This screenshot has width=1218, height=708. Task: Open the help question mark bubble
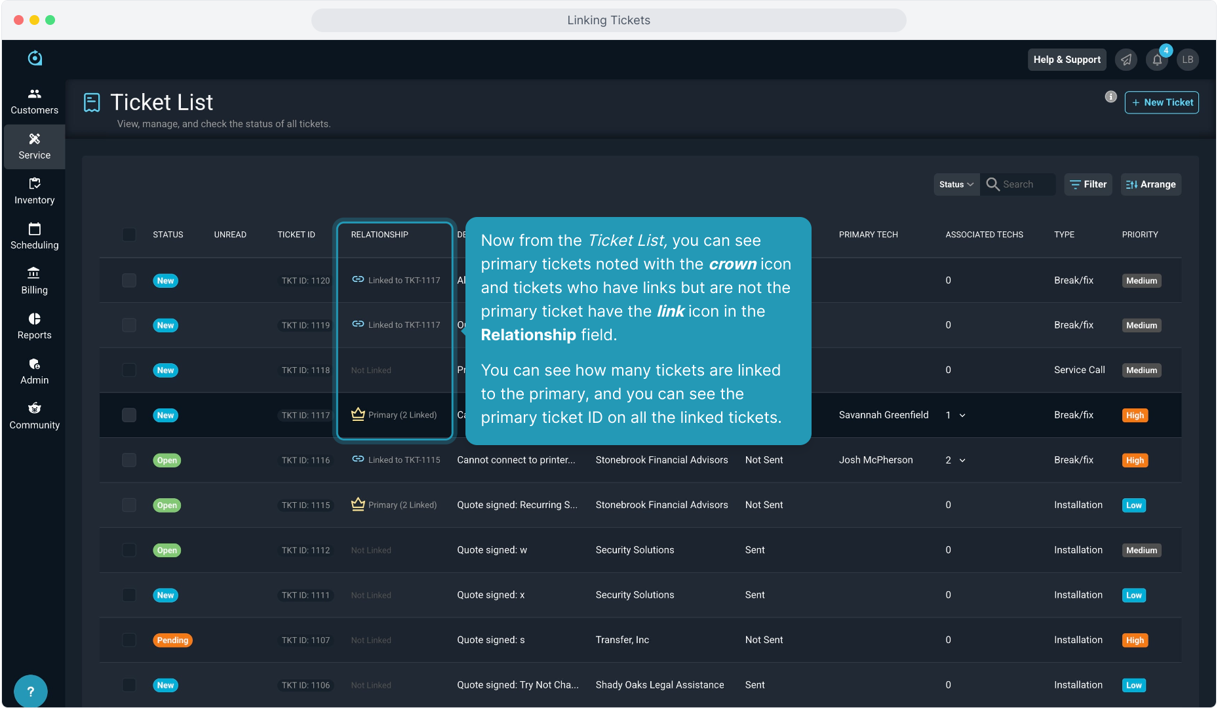click(30, 691)
